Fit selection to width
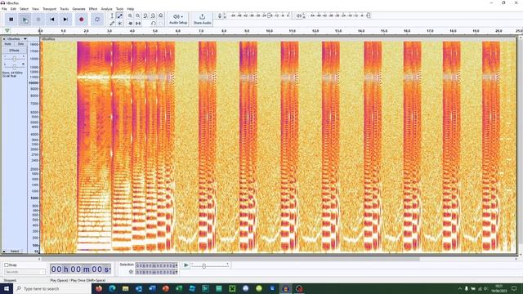 pyautogui.click(x=145, y=16)
